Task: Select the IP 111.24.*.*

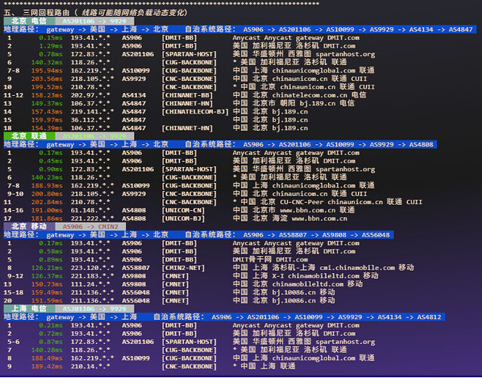Action: [91, 284]
